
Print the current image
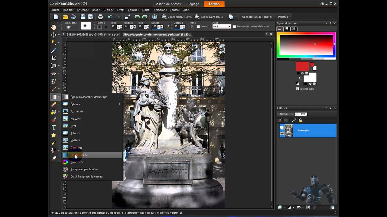[100, 17]
